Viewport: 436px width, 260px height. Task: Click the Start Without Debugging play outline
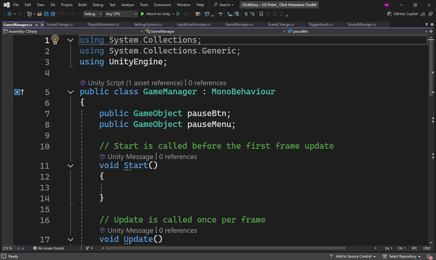pos(178,14)
